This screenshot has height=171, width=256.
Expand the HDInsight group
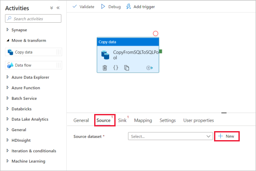click(x=8, y=140)
